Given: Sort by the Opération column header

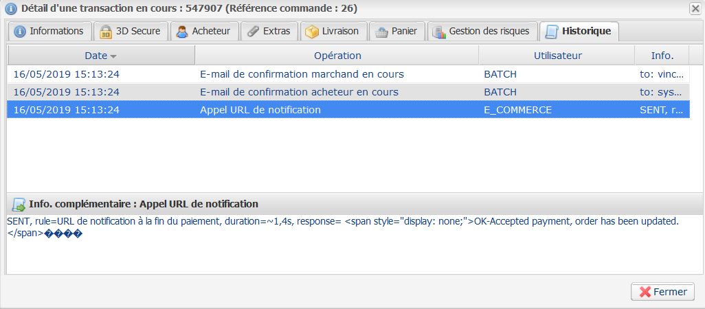Looking at the screenshot, I should pos(337,56).
